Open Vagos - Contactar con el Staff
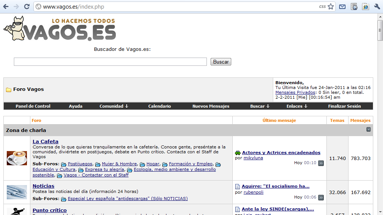Viewport: 383px width, 215px height. [96, 175]
